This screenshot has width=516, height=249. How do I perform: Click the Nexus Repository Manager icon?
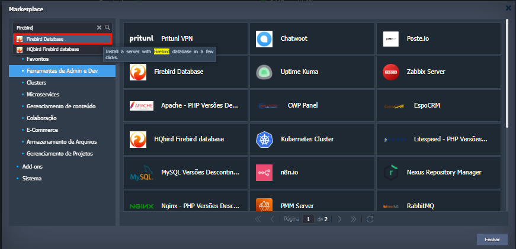coord(391,173)
